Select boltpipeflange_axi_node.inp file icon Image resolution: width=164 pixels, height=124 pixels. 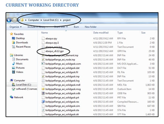[43, 60]
